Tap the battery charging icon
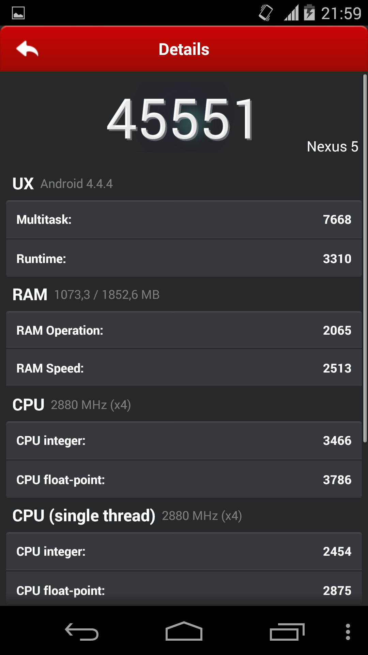Image resolution: width=368 pixels, height=655 pixels. coord(309,13)
